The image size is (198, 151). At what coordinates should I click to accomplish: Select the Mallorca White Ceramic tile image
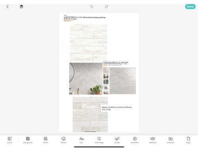click(x=90, y=114)
